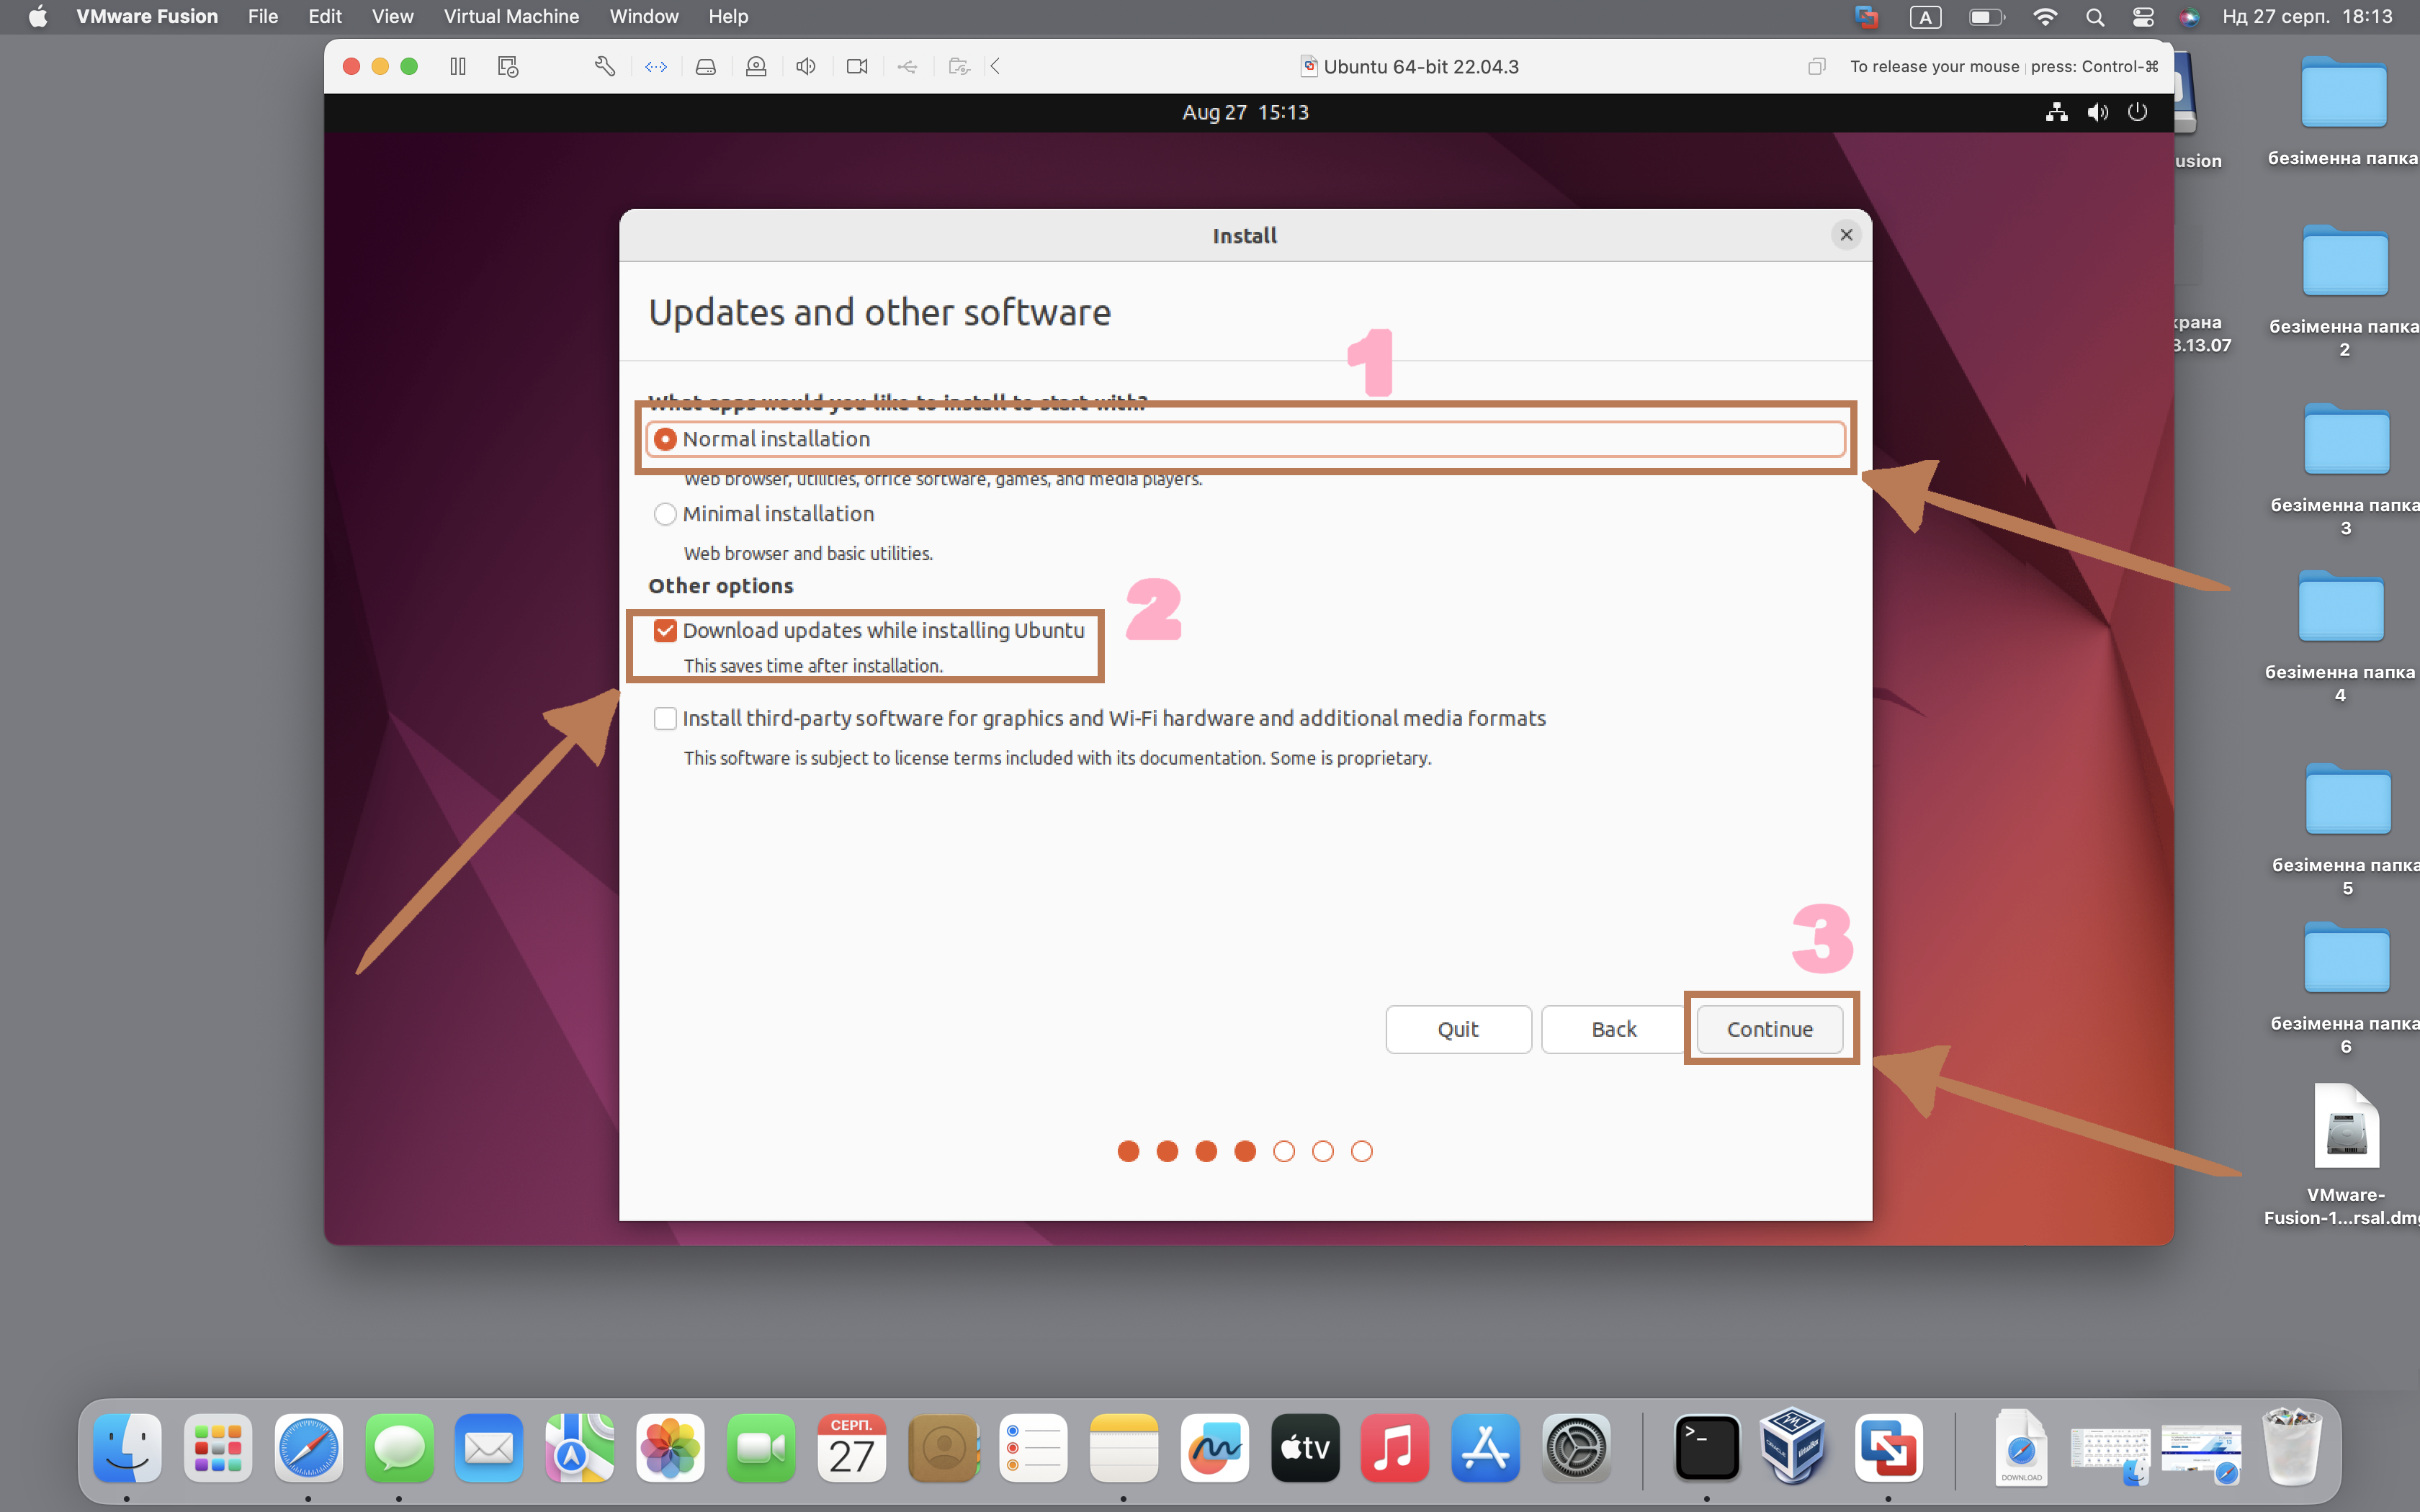Open the Trash in the Dock
This screenshot has height=1512, width=2420.
2292,1447
